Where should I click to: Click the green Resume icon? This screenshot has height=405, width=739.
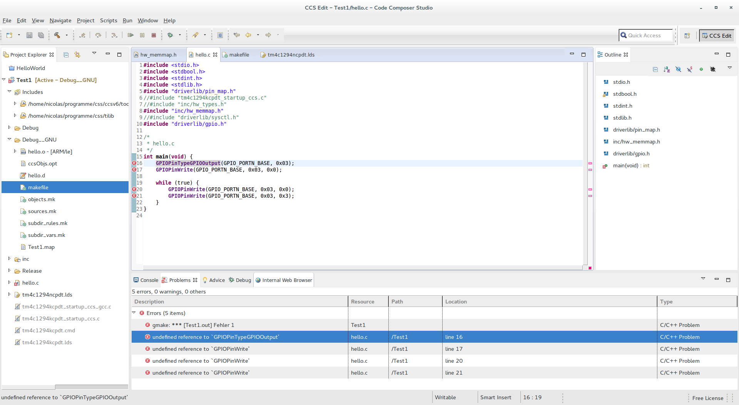point(130,35)
